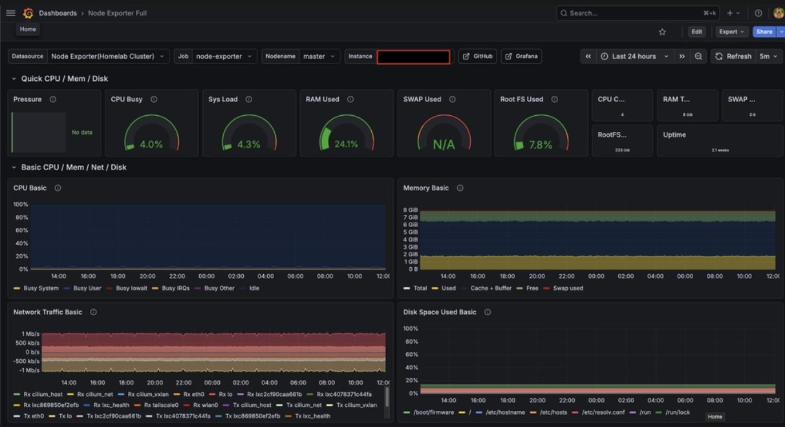
Task: Go to Dashboards breadcrumb
Action: coord(58,13)
